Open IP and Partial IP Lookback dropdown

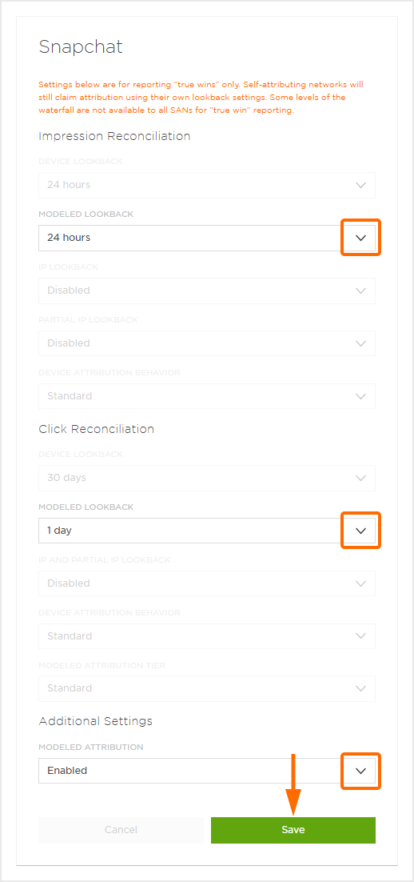[x=207, y=583]
